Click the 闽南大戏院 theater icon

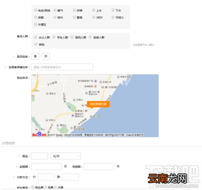(x=118, y=77)
